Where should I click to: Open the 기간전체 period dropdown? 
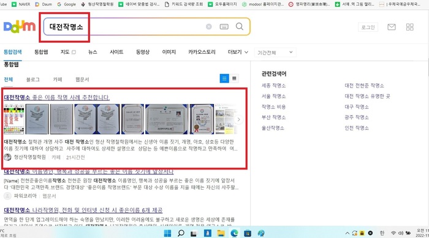pyautogui.click(x=275, y=52)
